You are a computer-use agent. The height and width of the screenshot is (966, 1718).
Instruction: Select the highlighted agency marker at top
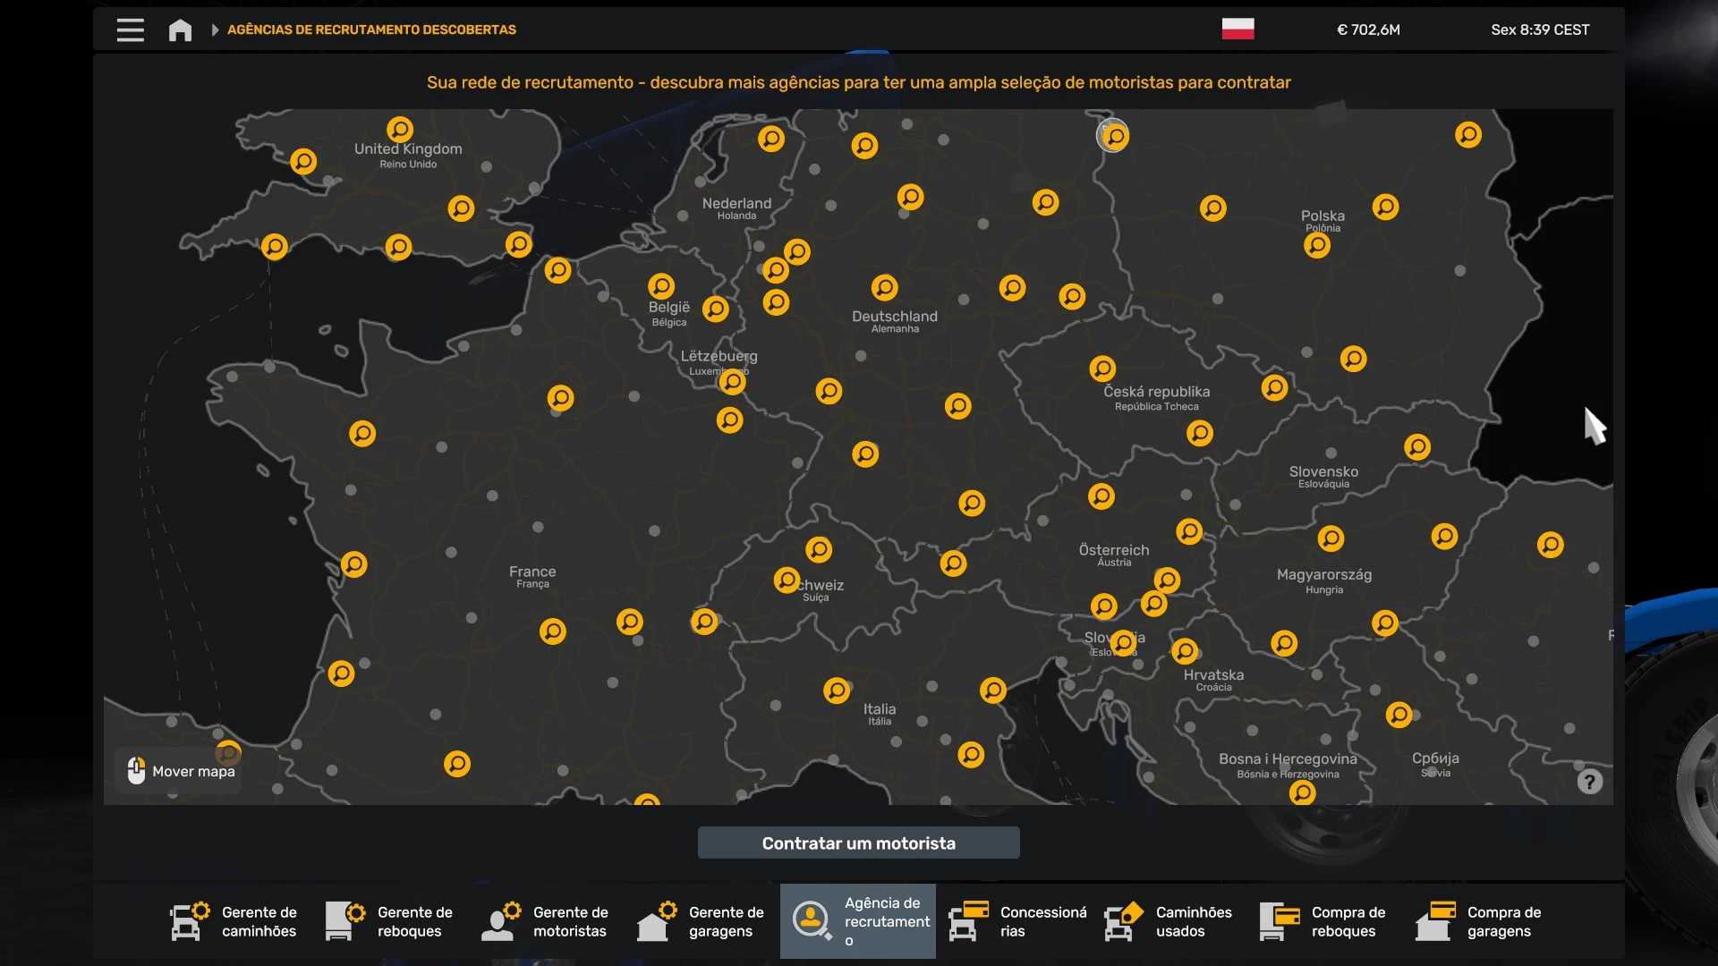(x=1113, y=136)
